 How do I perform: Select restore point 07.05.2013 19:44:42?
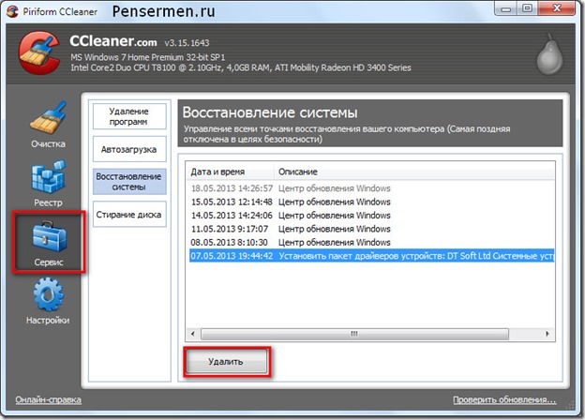point(371,256)
